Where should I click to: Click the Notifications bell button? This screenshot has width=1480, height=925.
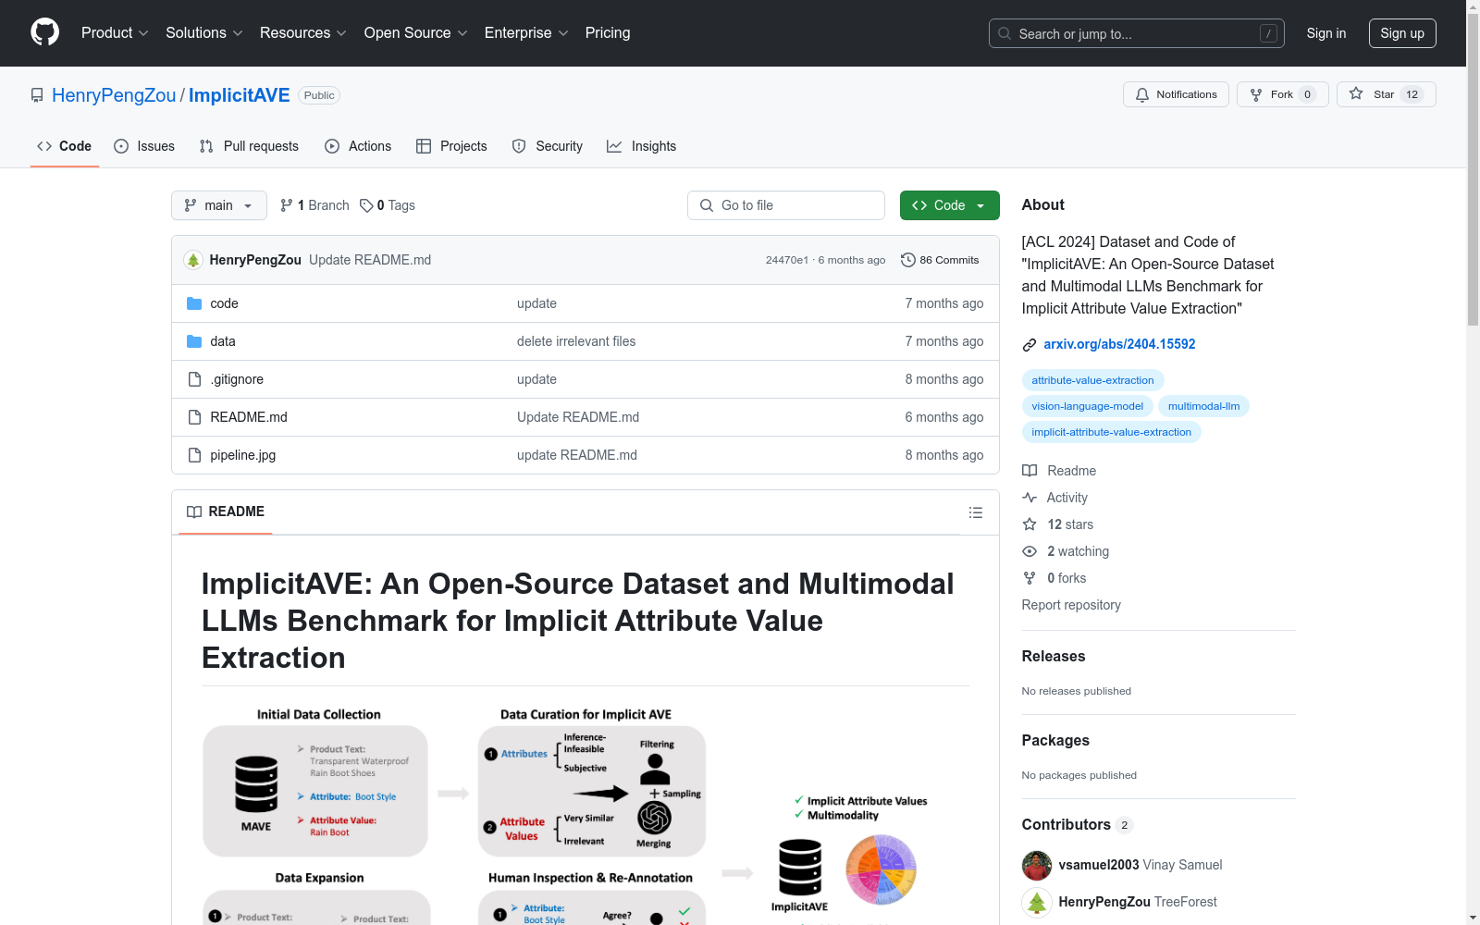1176,94
